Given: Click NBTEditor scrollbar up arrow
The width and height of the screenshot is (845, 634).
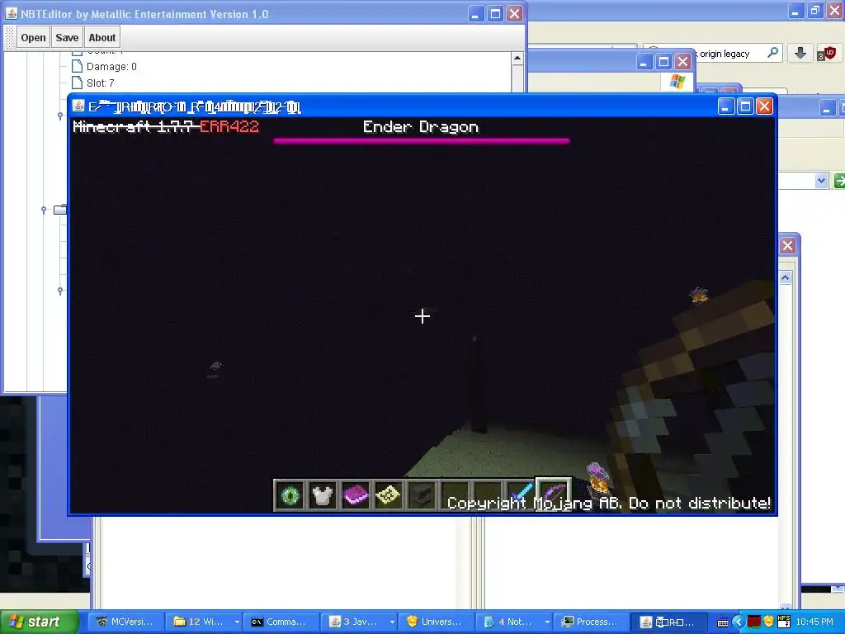Looking at the screenshot, I should coord(517,59).
